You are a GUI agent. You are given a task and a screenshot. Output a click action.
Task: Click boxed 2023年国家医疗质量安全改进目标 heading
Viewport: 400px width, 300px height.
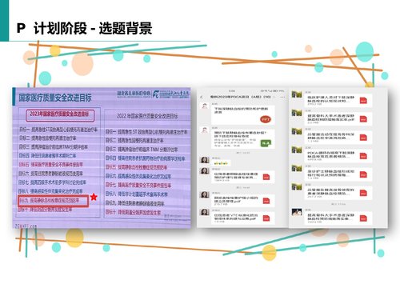click(x=60, y=115)
